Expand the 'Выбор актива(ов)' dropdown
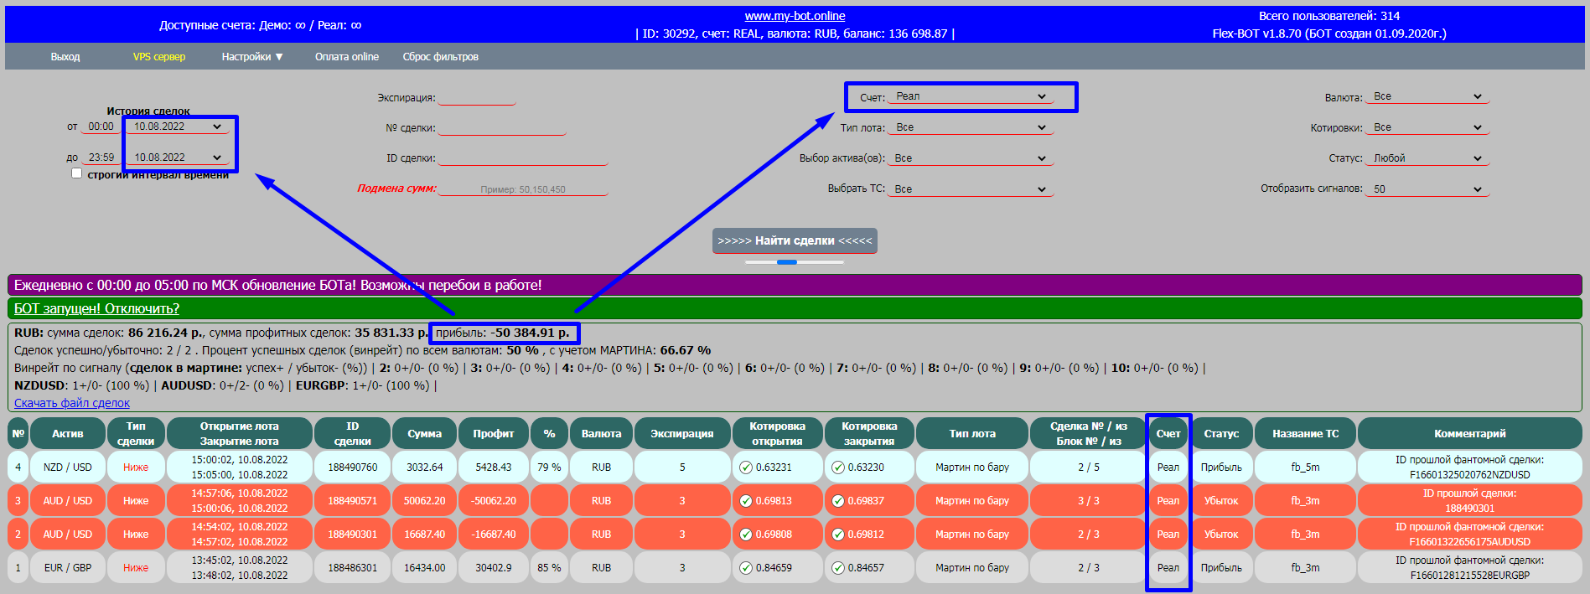This screenshot has height=594, width=1590. coord(971,158)
